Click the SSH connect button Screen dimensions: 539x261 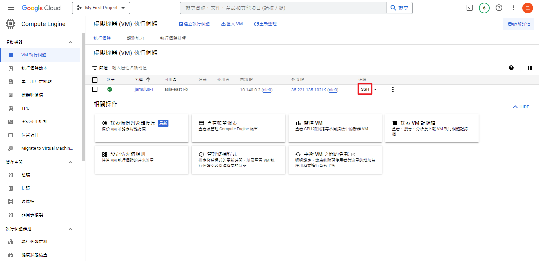tap(365, 89)
